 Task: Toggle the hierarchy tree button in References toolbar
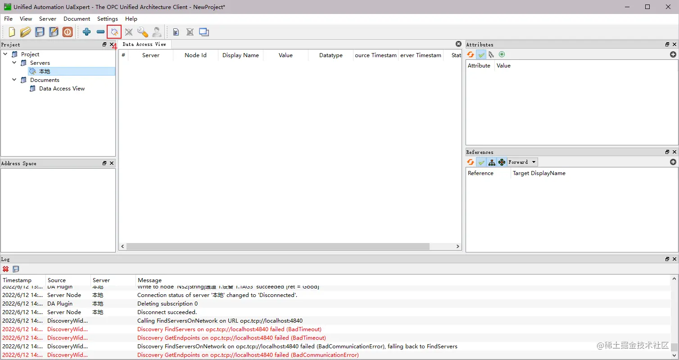(492, 162)
